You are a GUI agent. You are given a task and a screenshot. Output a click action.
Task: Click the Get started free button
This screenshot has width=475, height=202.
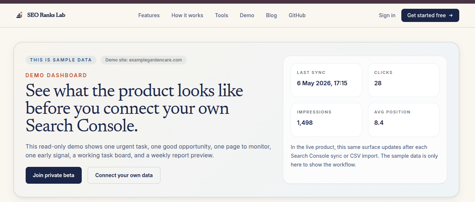(x=430, y=15)
